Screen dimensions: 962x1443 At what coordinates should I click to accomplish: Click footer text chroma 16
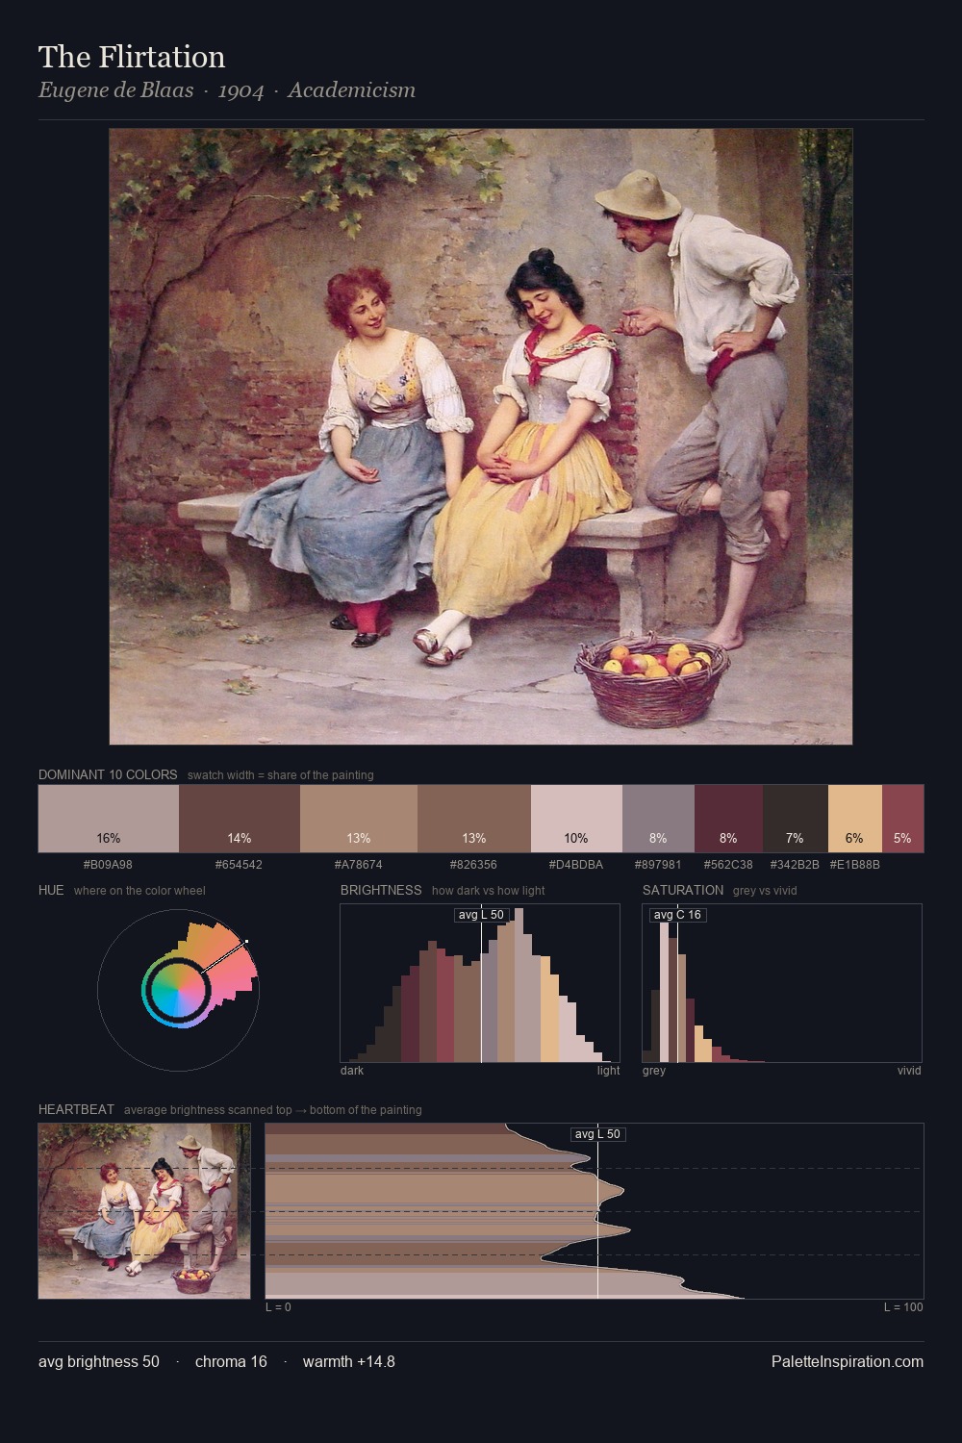(x=231, y=1361)
